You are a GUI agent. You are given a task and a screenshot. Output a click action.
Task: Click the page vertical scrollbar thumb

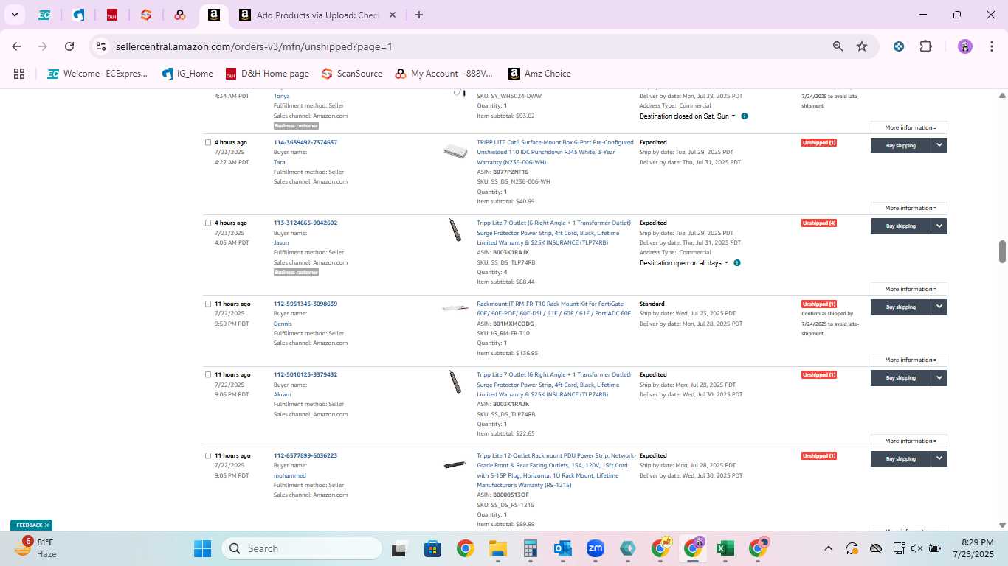click(x=1002, y=251)
